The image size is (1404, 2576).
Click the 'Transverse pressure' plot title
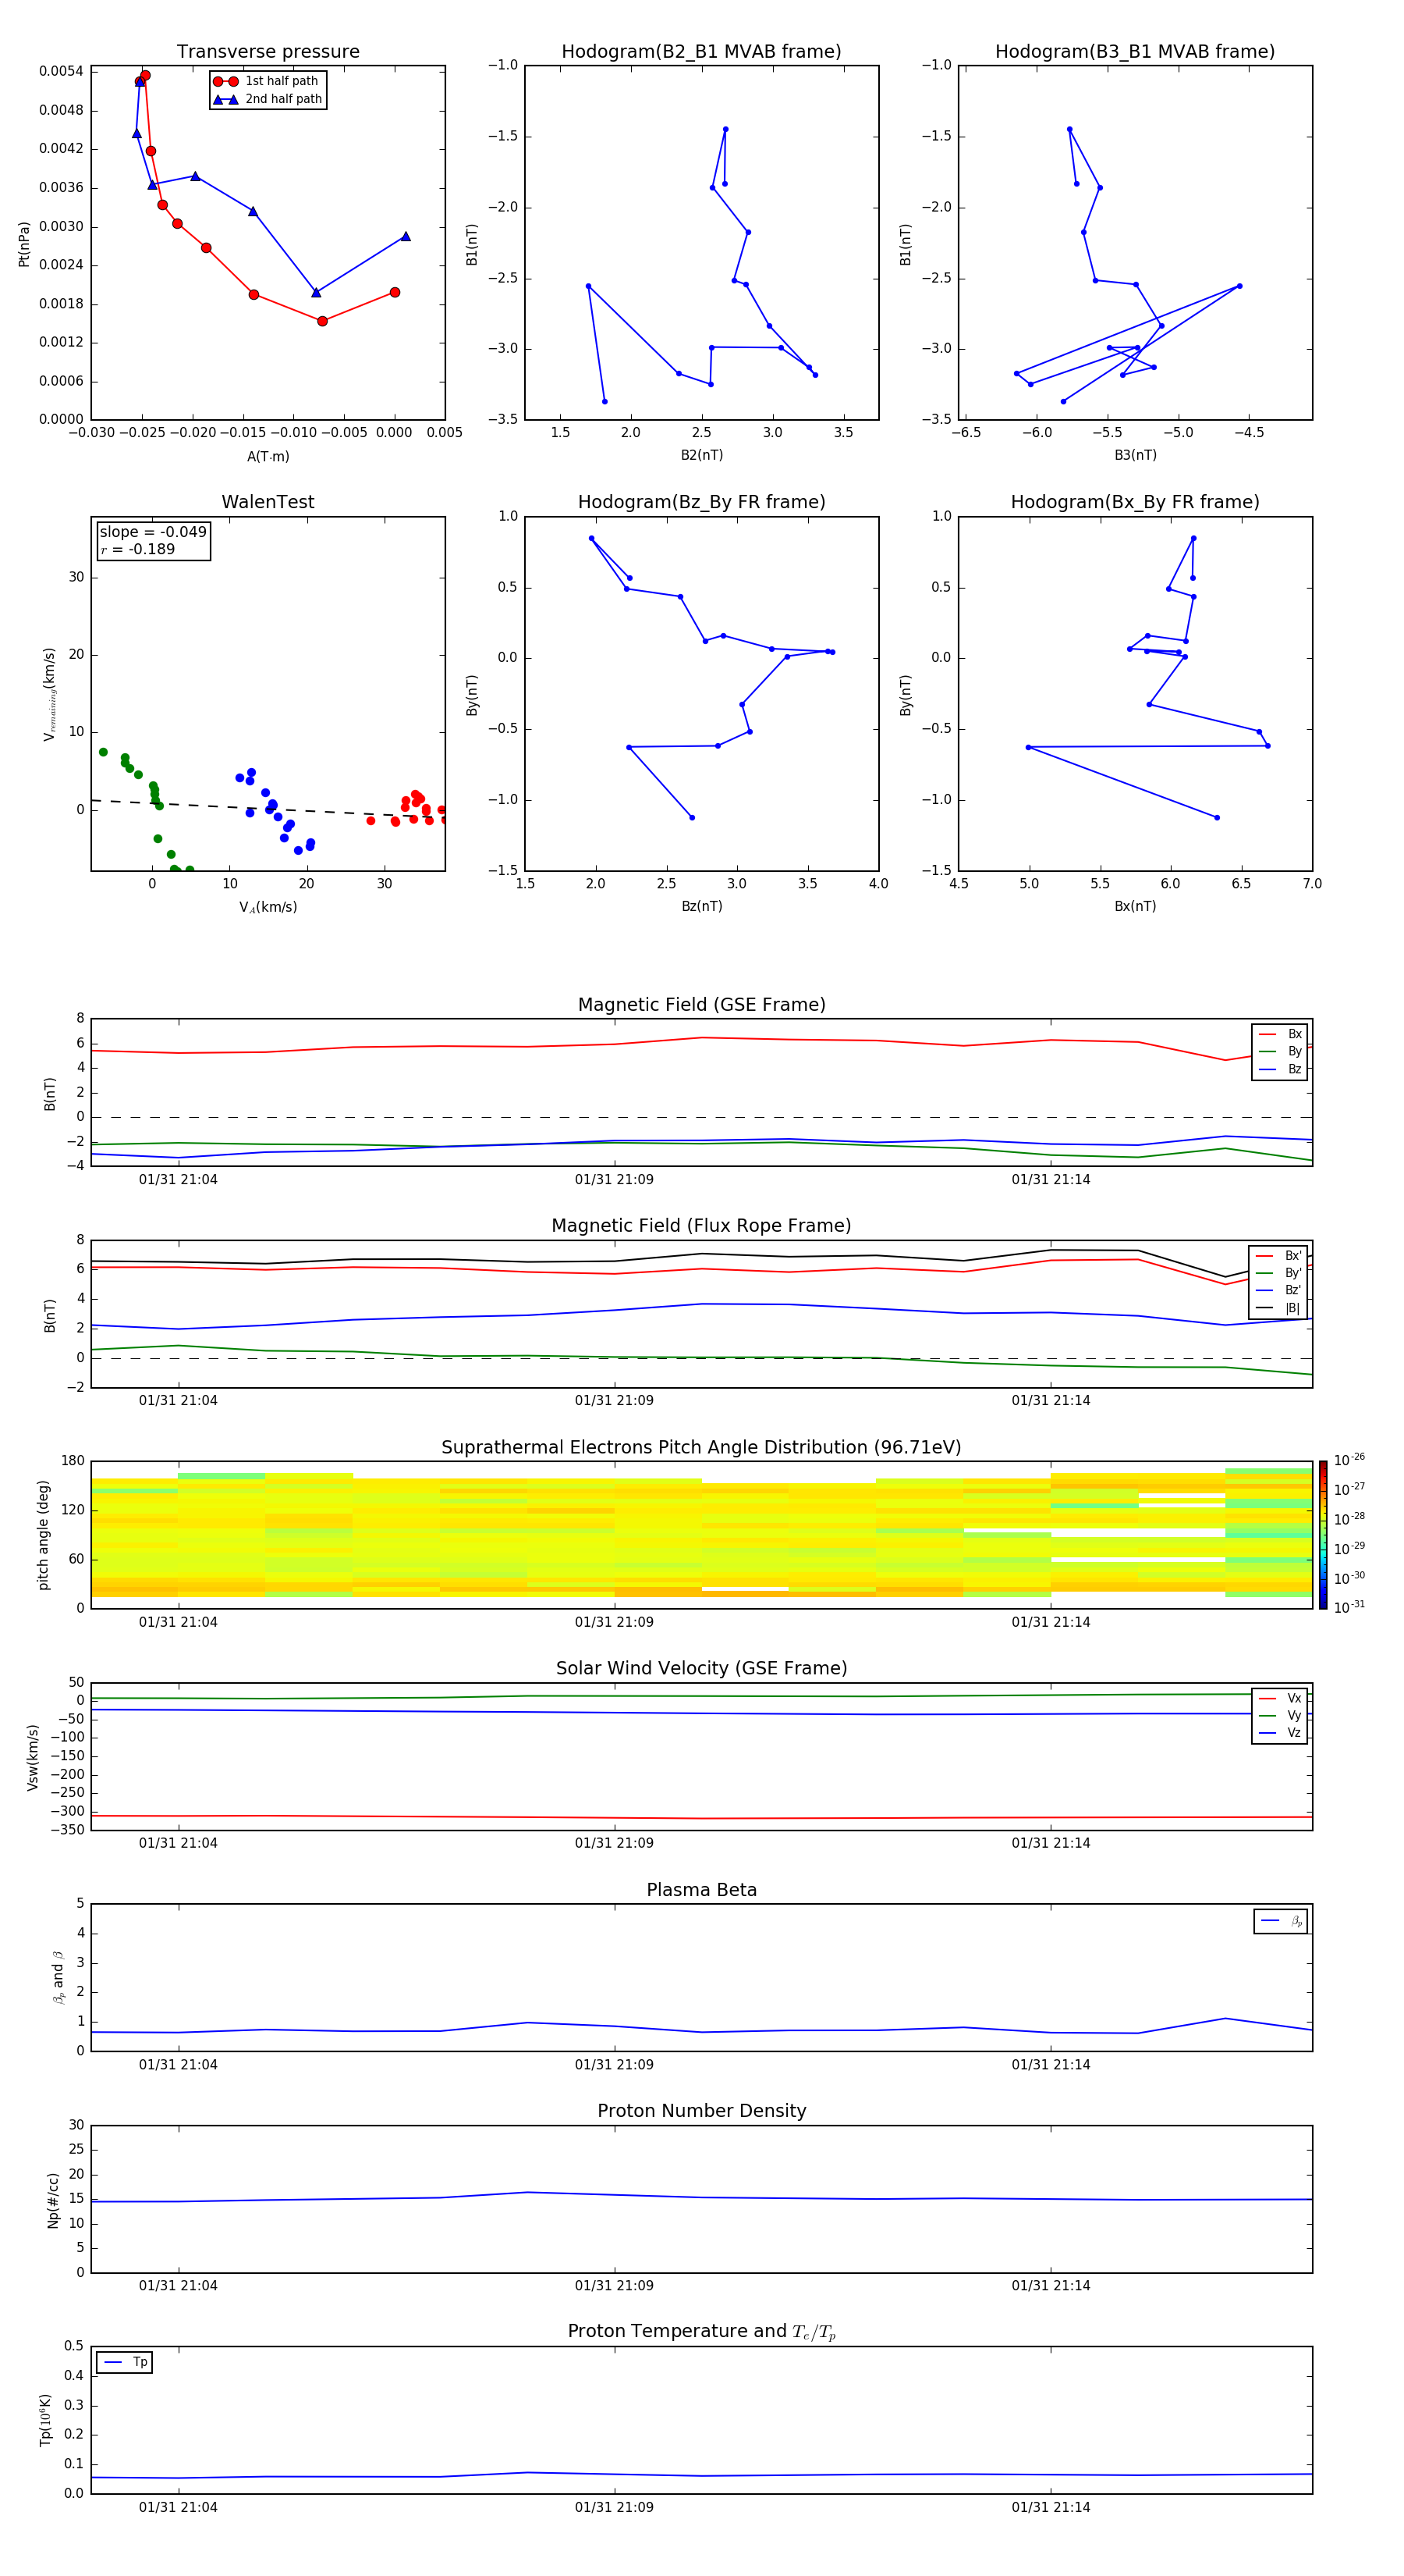coord(268,52)
